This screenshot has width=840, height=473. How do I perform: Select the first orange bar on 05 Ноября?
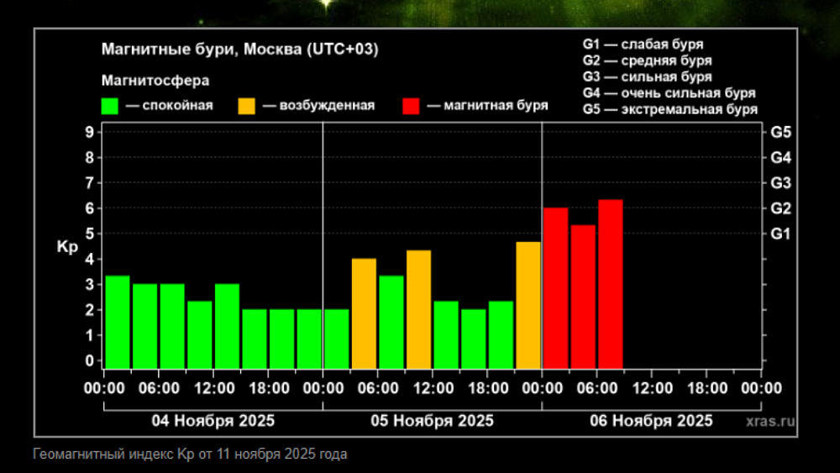[364, 313]
